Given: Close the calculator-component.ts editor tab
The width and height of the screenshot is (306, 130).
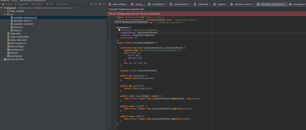Looking at the screenshot, I should pyautogui.click(x=285, y=4).
